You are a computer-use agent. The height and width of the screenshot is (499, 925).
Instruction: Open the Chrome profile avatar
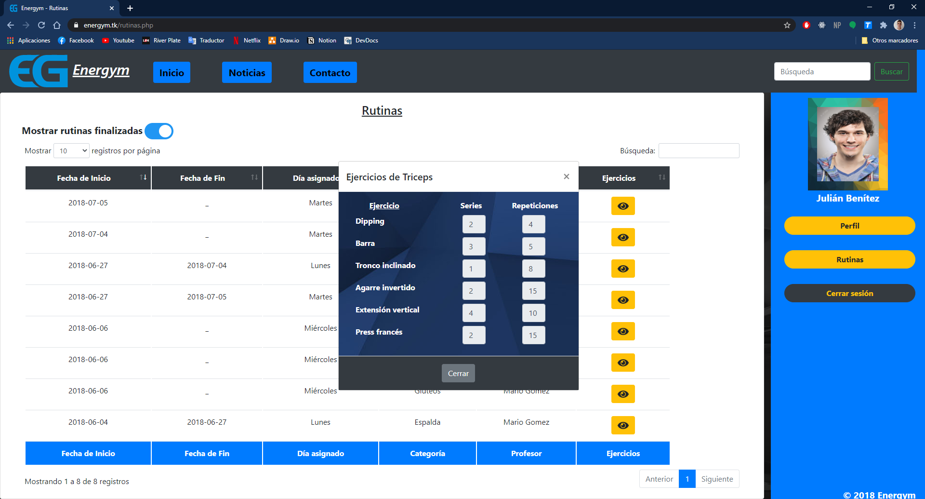[899, 25]
